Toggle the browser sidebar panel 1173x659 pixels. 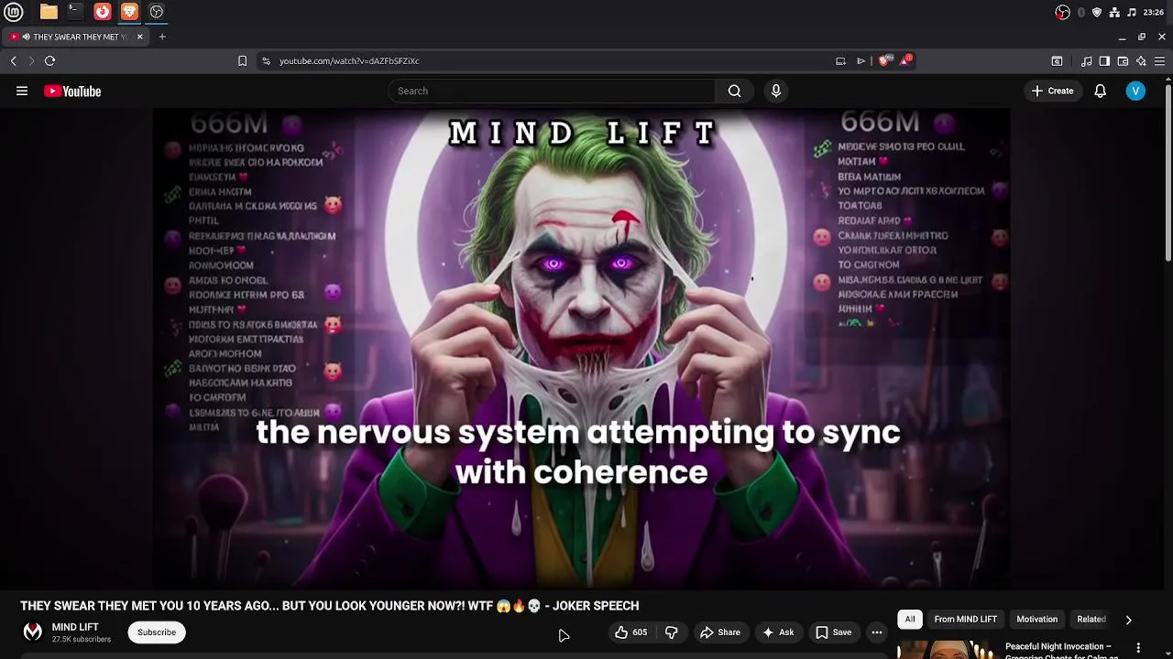click(1104, 61)
